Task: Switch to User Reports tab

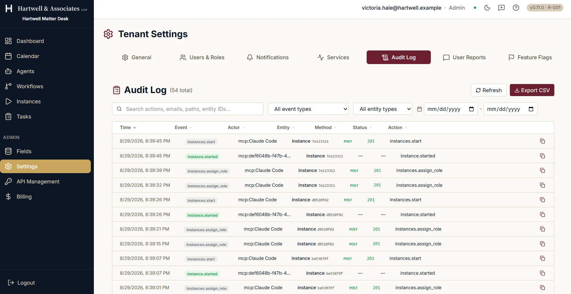Action: click(464, 57)
